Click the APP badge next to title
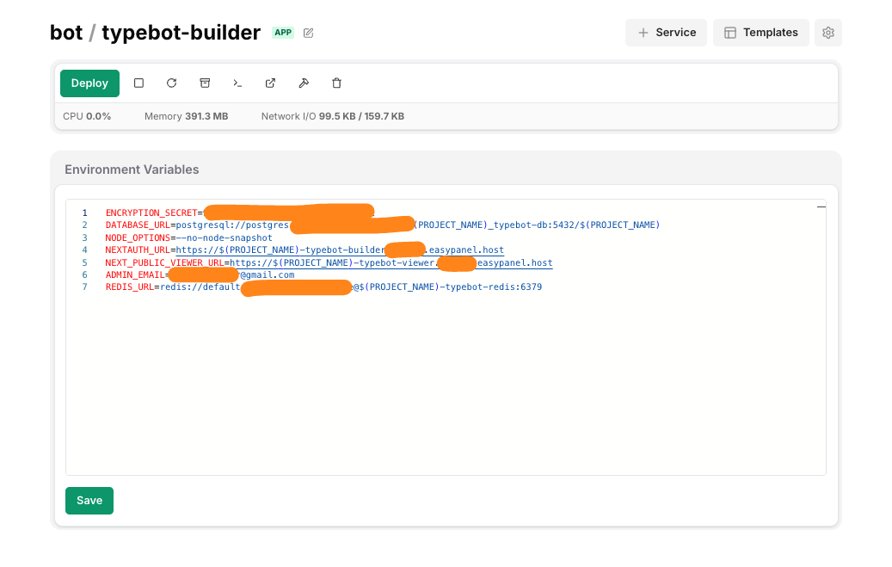This screenshot has height=567, width=892. click(x=283, y=33)
